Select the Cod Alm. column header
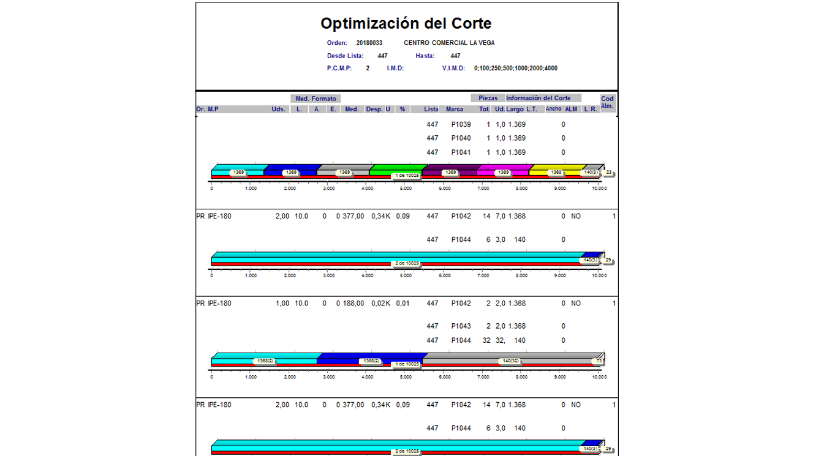Image resolution: width=813 pixels, height=456 pixels. point(607,102)
